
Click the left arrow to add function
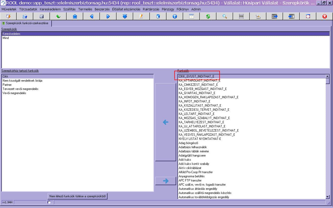click(x=166, y=122)
